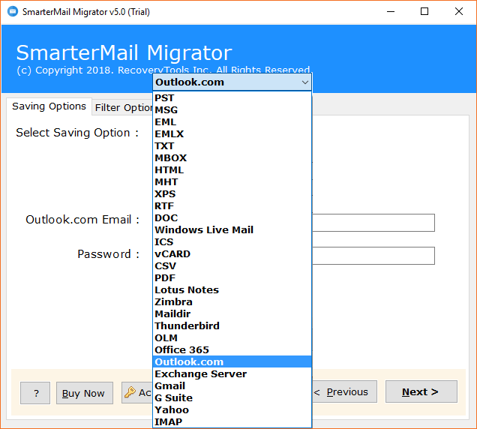Choose Thunderbird as saving option

click(x=232, y=325)
